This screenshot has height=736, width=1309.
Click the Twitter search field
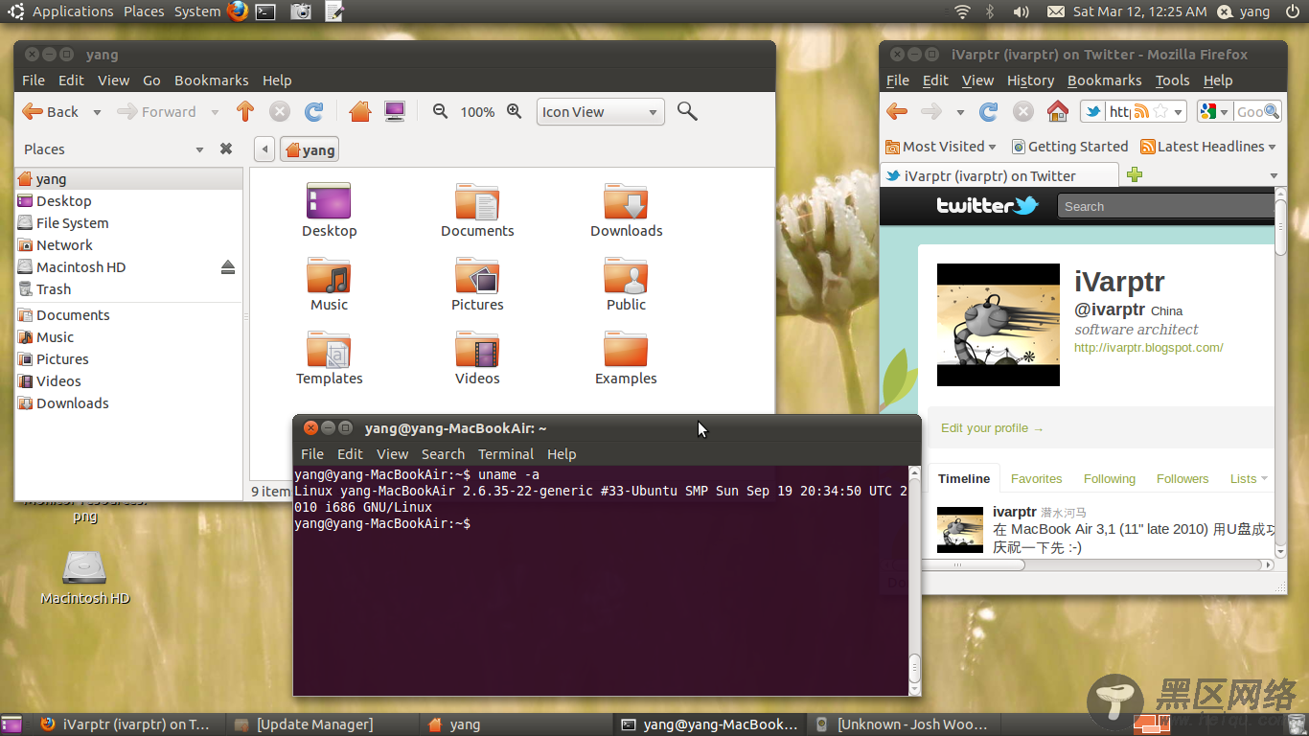(1165, 206)
